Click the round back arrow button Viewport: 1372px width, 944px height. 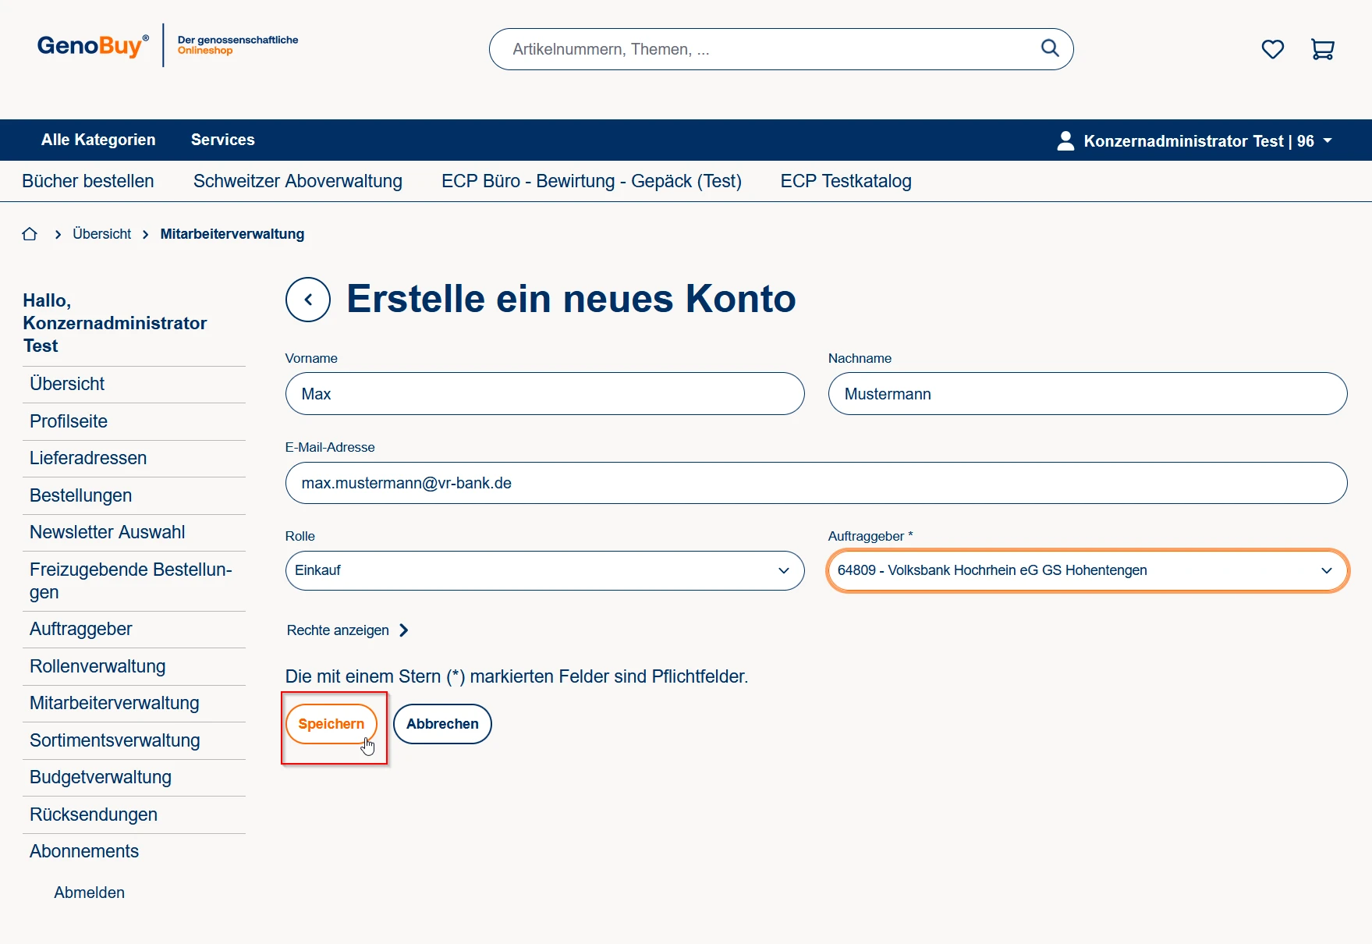tap(308, 300)
